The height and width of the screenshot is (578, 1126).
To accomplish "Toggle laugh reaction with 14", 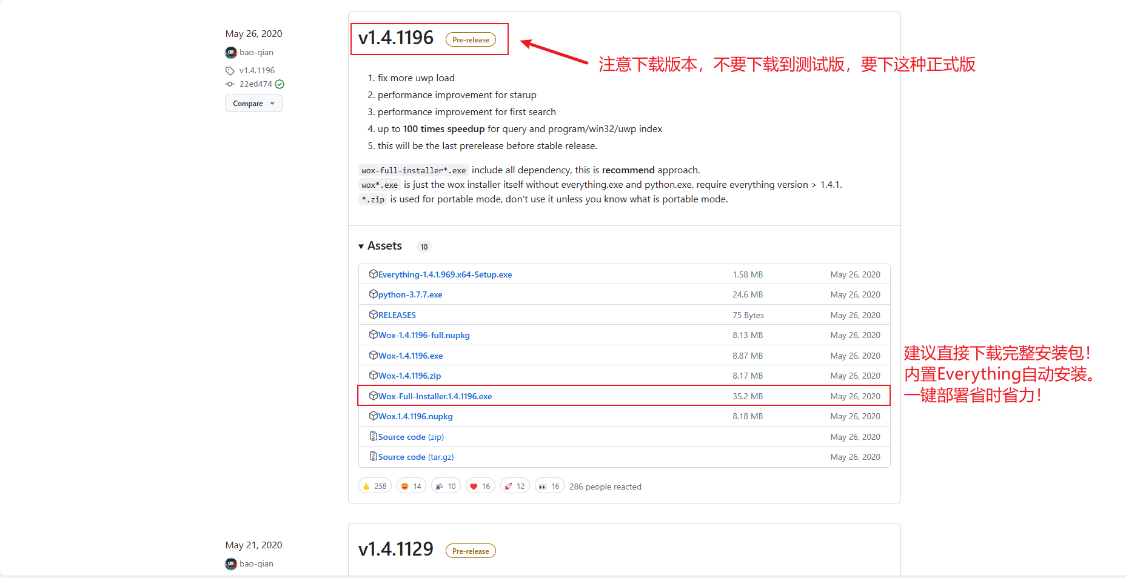I will 411,487.
